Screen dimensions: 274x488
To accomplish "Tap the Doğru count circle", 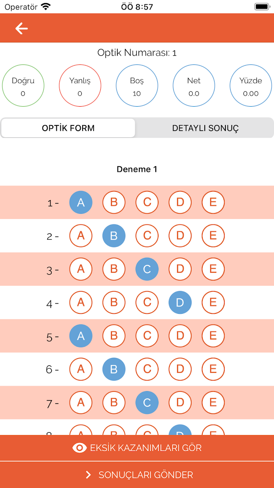I will pyautogui.click(x=23, y=86).
